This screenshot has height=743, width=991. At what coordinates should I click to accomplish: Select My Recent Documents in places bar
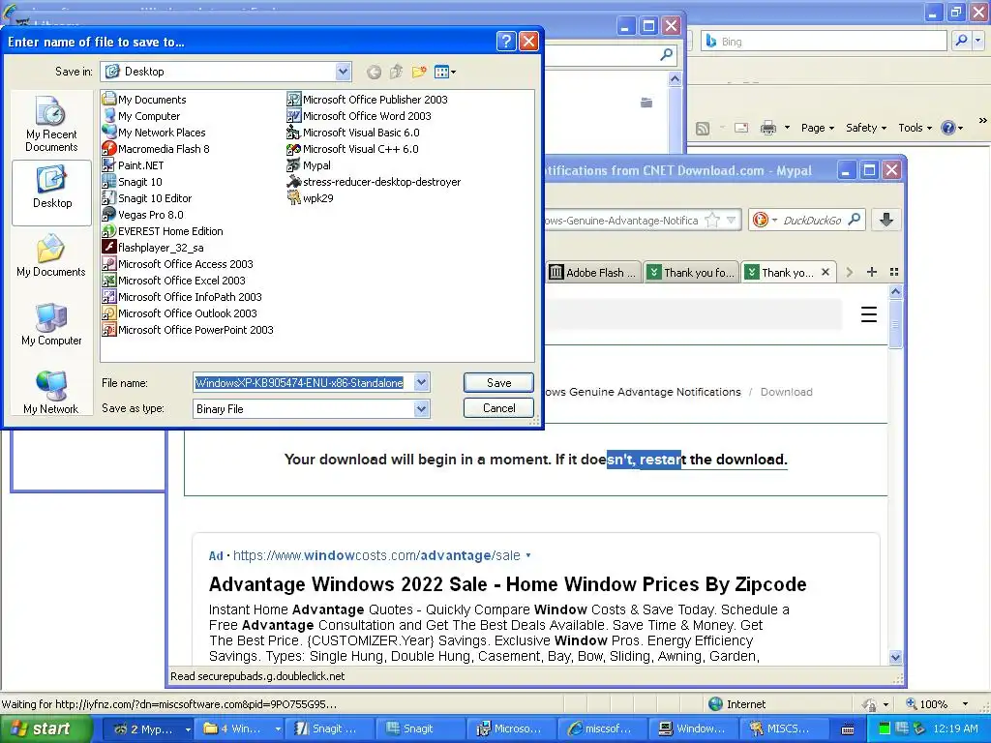click(x=51, y=124)
